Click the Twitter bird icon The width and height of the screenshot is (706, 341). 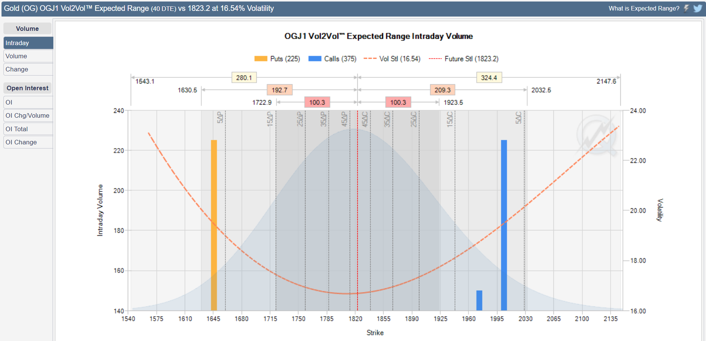(x=698, y=8)
